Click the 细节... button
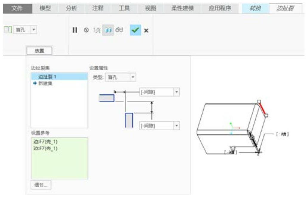The width and height of the screenshot is (306, 198). 41,185
